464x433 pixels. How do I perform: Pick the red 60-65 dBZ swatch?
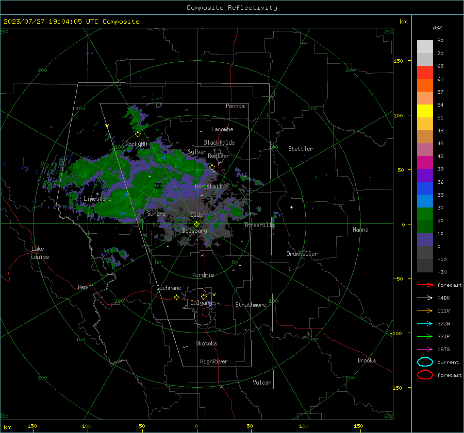click(x=425, y=73)
